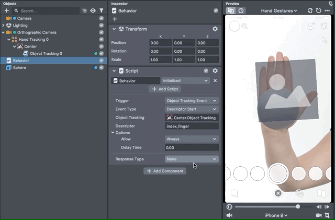This screenshot has width=335, height=220.
Task: Open the Hand Gestures preview dropdown
Action: (278, 10)
